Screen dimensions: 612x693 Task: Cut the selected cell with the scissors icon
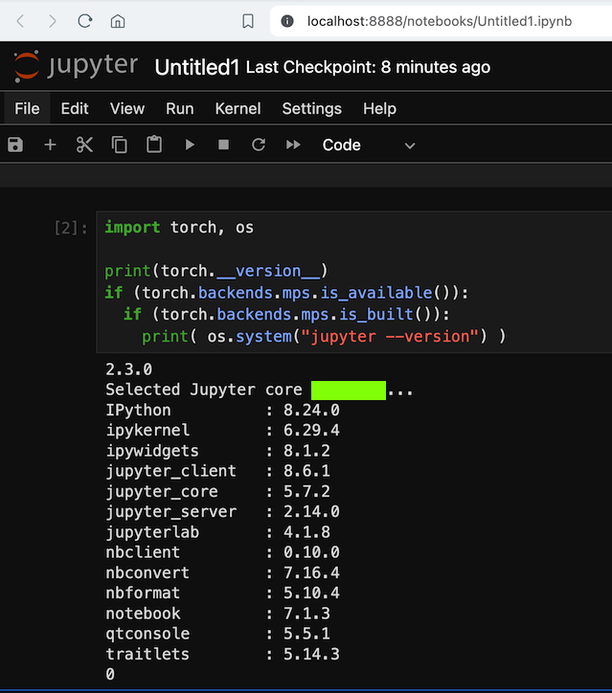tap(84, 145)
